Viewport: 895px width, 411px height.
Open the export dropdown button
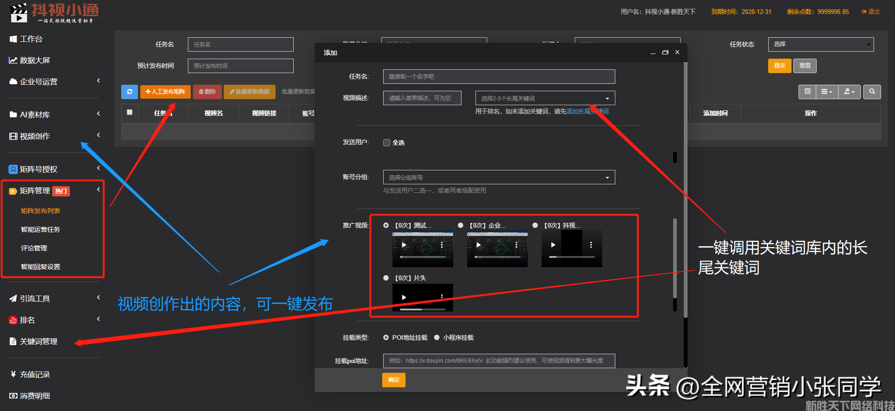pos(849,92)
